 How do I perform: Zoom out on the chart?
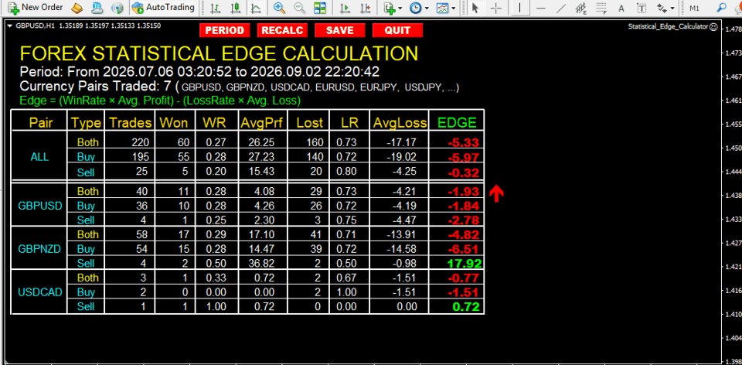pos(300,8)
